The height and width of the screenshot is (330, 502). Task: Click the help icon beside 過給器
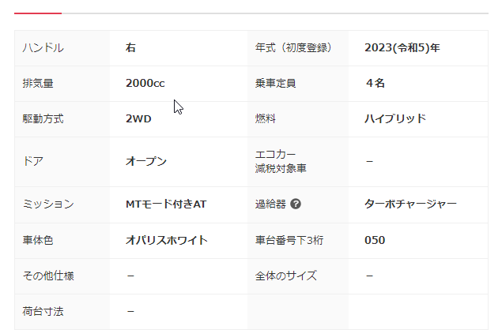296,204
